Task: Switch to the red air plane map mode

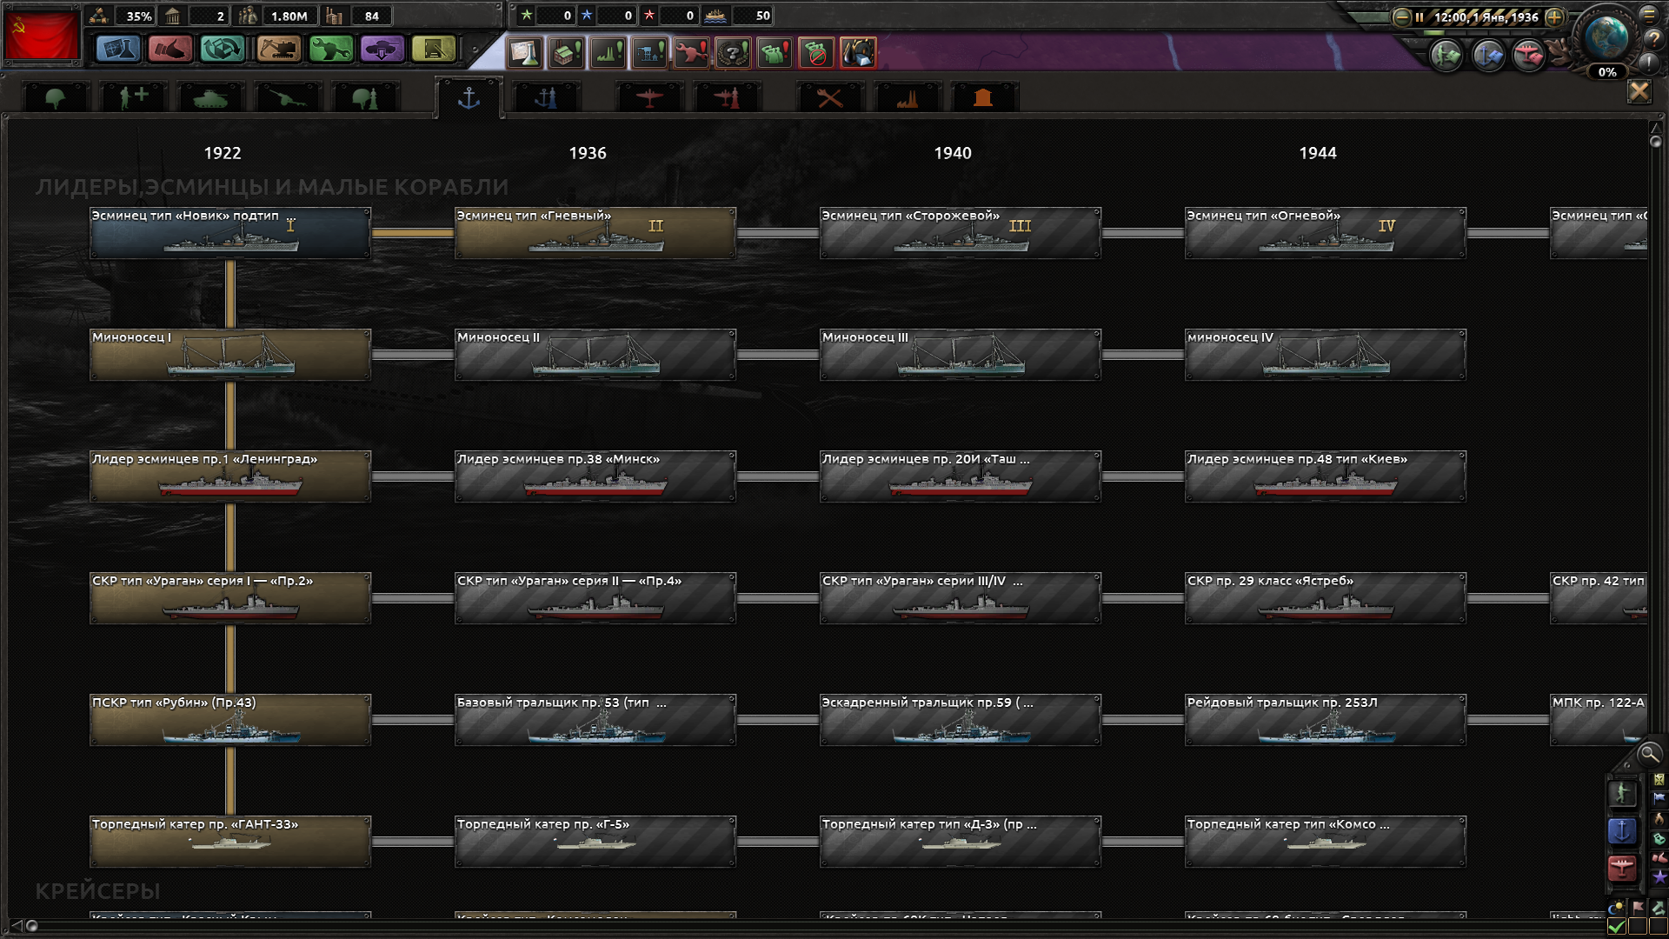Action: pyautogui.click(x=1622, y=869)
